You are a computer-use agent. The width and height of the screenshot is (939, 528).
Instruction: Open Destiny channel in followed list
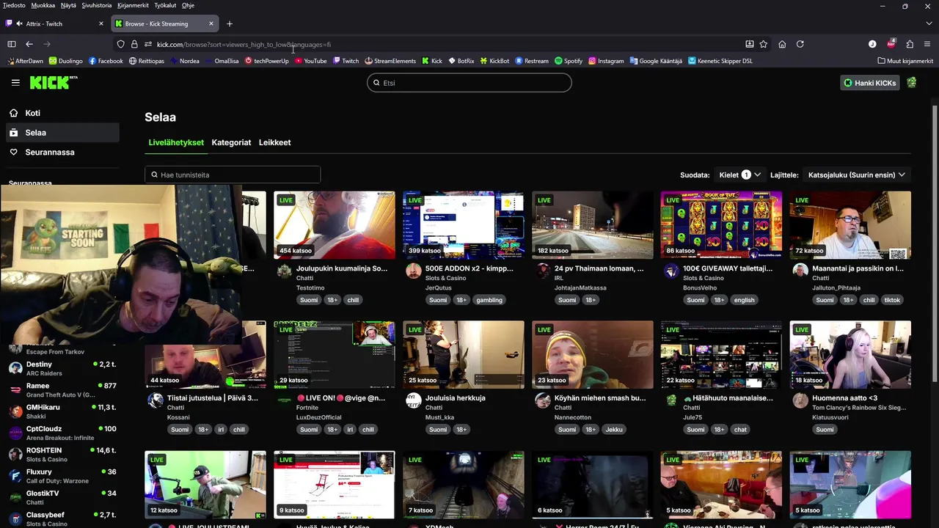62,368
